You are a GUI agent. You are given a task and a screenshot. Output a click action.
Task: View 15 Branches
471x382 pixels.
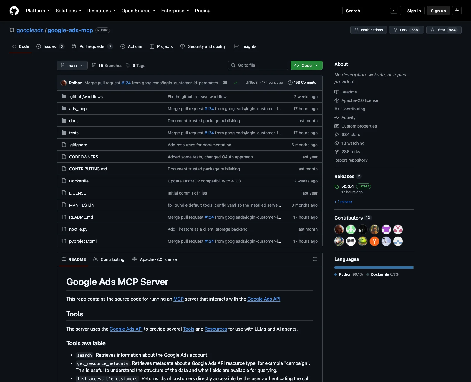point(107,65)
